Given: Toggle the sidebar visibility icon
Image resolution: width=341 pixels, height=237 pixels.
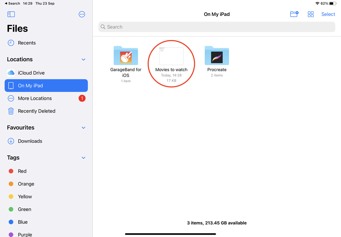Looking at the screenshot, I should pyautogui.click(x=11, y=14).
